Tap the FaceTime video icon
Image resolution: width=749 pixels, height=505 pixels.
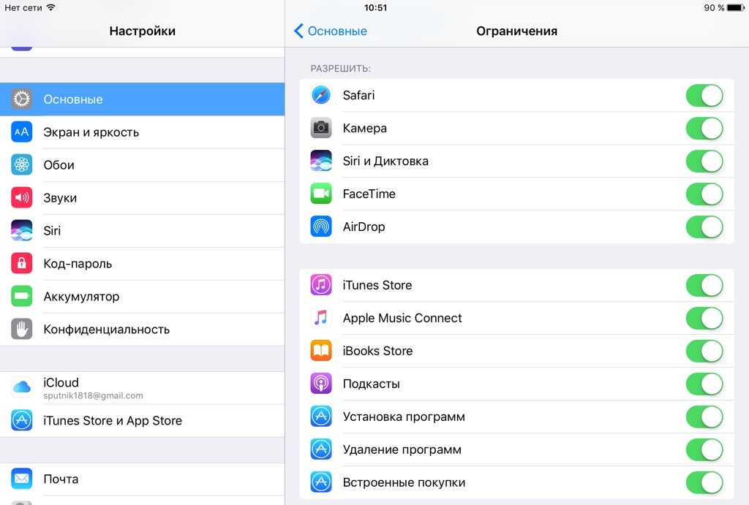(321, 194)
